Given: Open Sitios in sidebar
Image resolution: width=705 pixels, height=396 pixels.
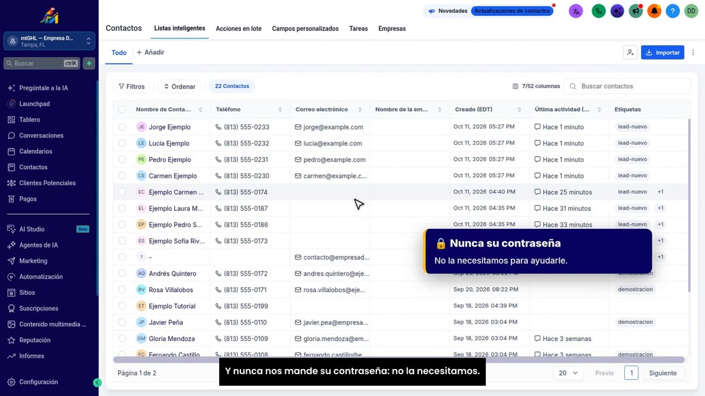Looking at the screenshot, I should click(x=27, y=293).
